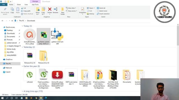Select the Filmora 9.5.2.10 folder
Viewport: 179px width, 100px height.
(44, 57)
